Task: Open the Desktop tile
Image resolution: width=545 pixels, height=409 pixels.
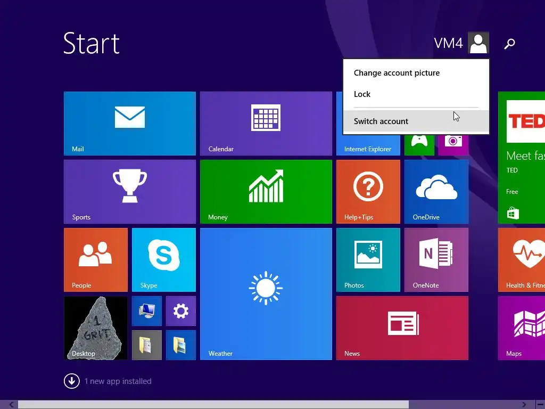Action: point(96,328)
